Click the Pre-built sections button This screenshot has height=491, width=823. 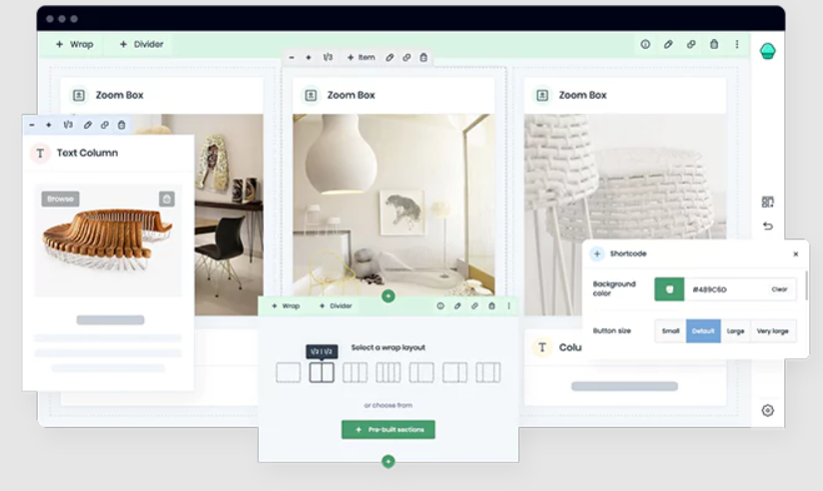click(x=389, y=429)
